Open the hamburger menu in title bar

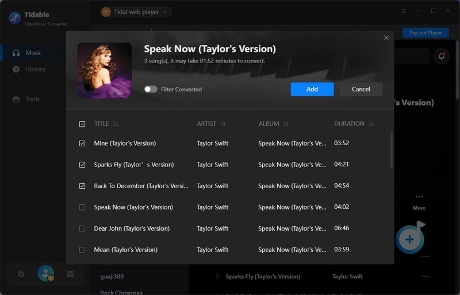tap(404, 11)
